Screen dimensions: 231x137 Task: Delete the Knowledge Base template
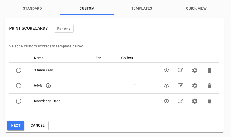pyautogui.click(x=209, y=101)
